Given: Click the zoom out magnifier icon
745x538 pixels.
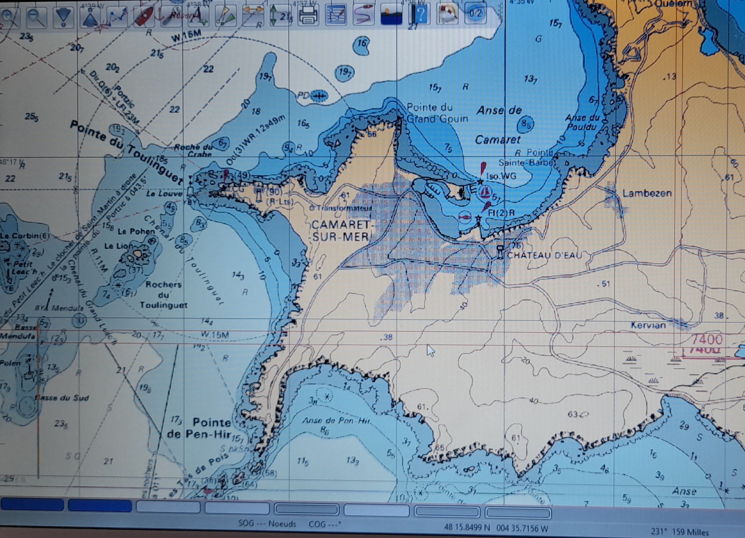Looking at the screenshot, I should (x=37, y=16).
